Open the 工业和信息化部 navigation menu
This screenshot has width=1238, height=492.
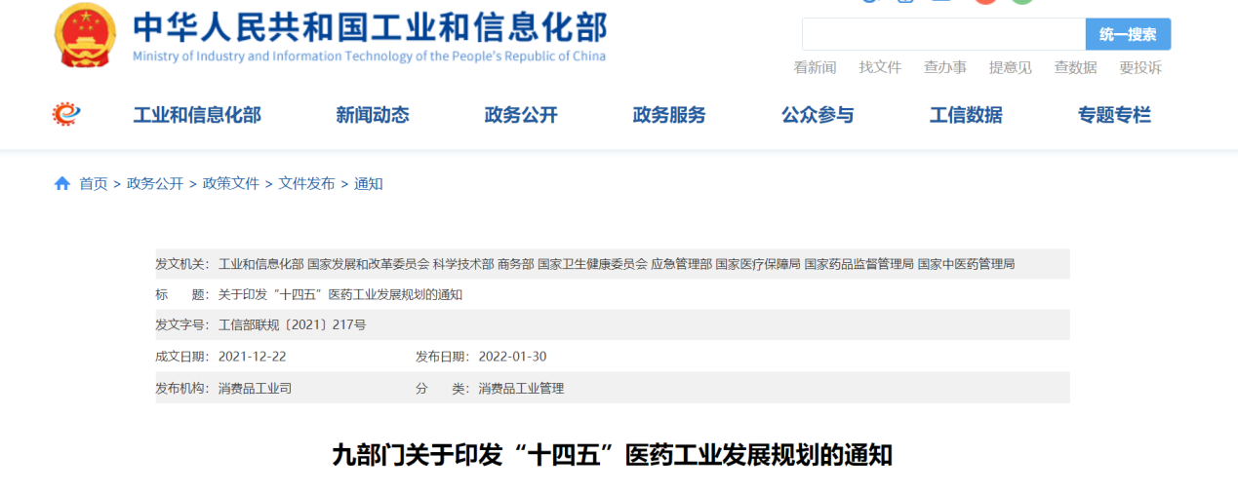point(197,115)
